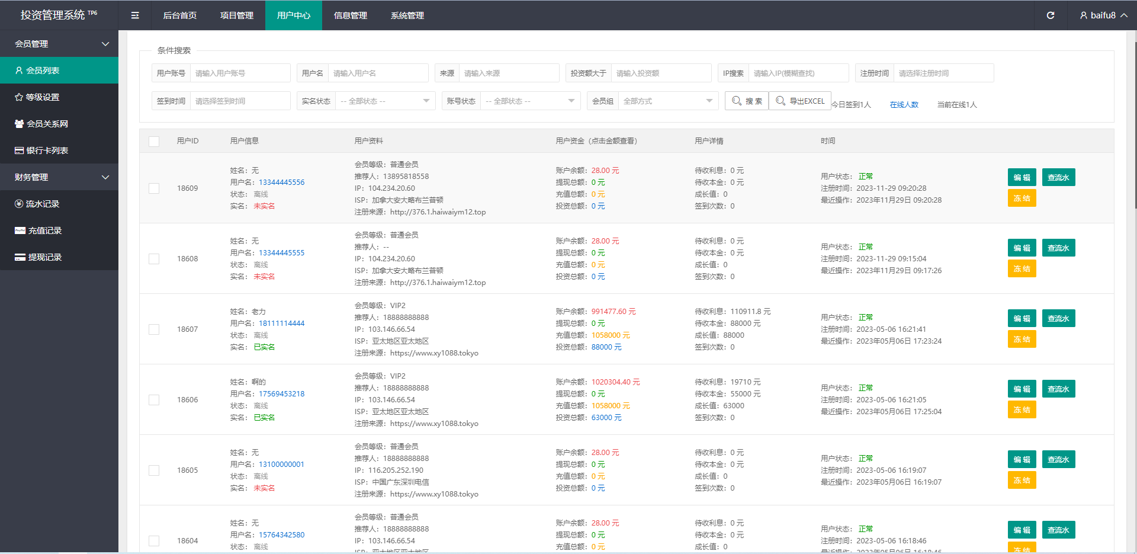Open the 会员组 dropdown

668,101
